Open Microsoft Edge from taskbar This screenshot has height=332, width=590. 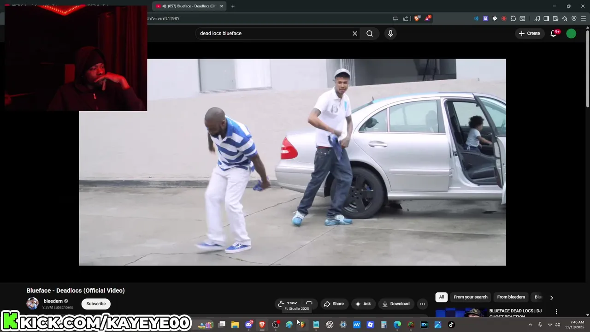397,325
